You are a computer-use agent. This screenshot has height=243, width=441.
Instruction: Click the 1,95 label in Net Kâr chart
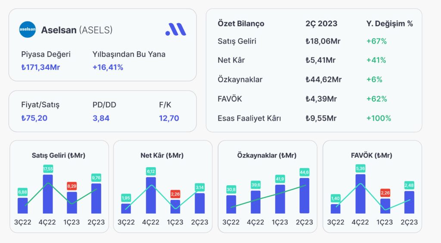(x=126, y=198)
